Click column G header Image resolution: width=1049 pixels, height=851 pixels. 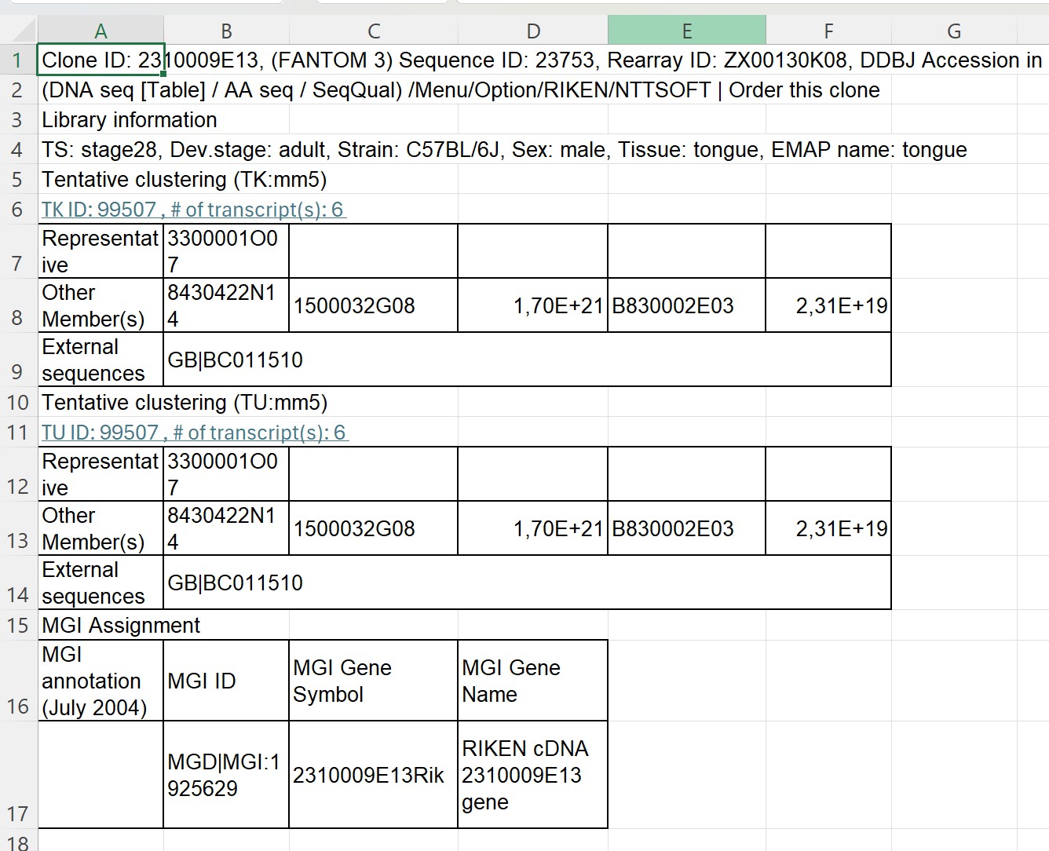tap(954, 31)
